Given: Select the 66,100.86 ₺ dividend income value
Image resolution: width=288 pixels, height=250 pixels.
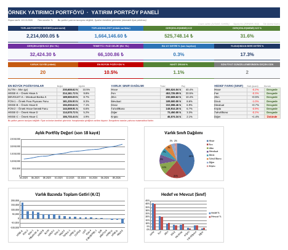Looking at the screenshot, I should coord(111,54).
